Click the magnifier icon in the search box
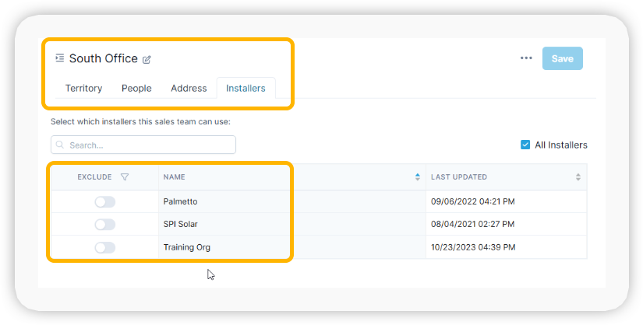 60,145
